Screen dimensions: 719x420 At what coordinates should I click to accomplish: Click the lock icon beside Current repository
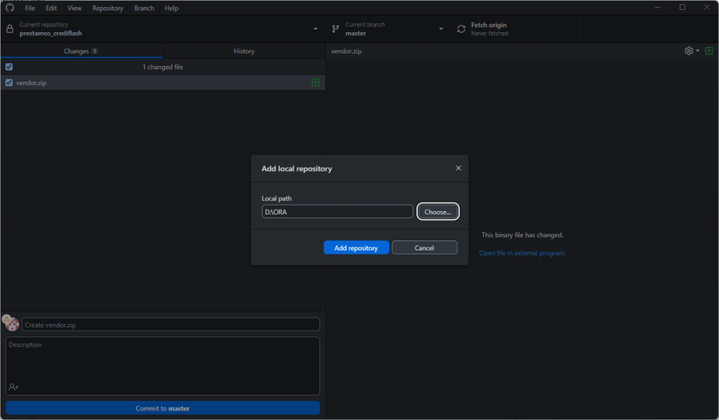pos(10,29)
